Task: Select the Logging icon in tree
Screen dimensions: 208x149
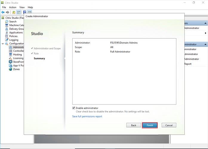Action: click(7, 40)
